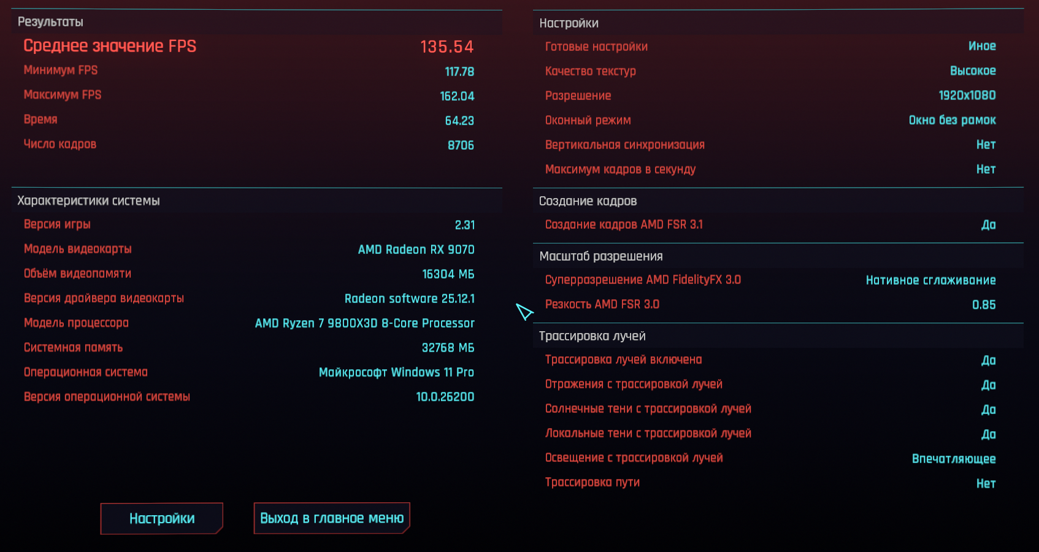Click the Версия игры value 2.31
1039x552 pixels.
465,225
